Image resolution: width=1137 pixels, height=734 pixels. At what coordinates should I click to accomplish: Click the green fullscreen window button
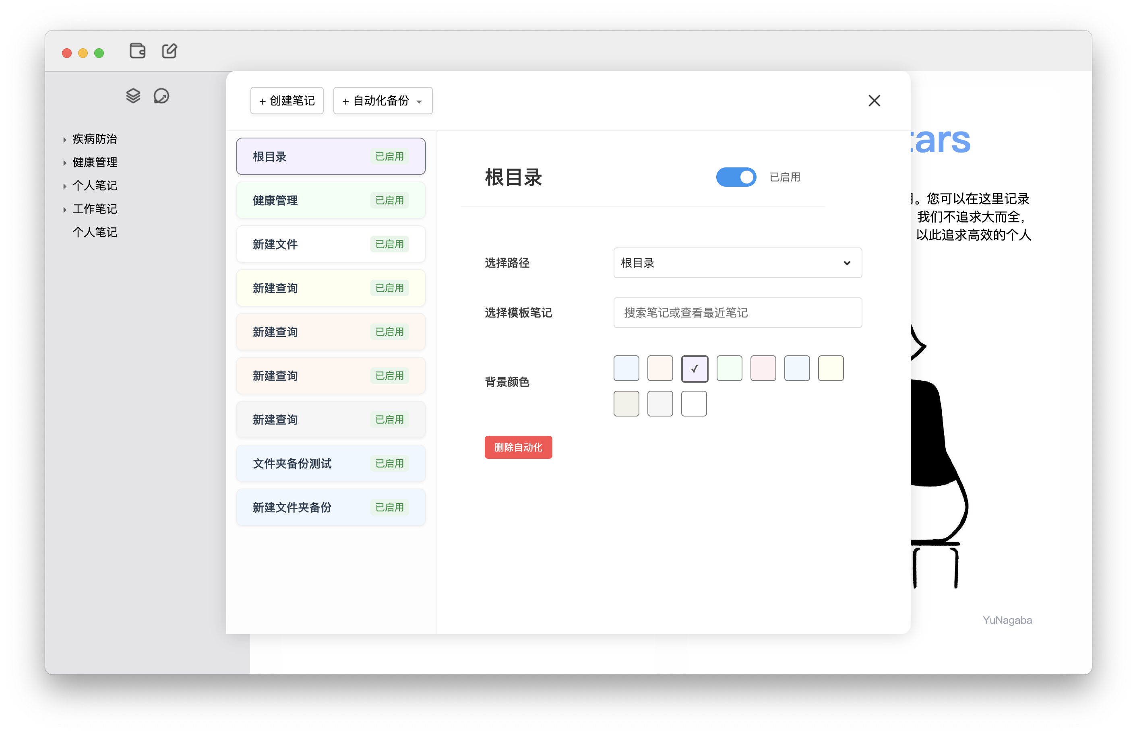pyautogui.click(x=99, y=53)
